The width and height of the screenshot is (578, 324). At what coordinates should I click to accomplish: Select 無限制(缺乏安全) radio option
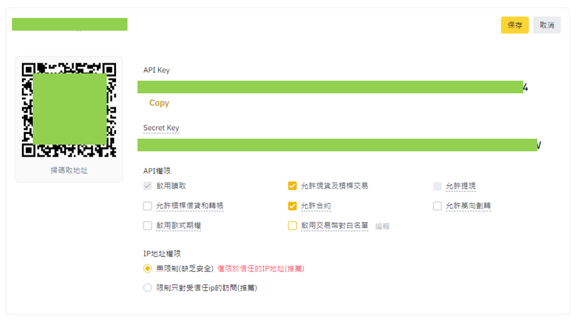click(x=148, y=269)
